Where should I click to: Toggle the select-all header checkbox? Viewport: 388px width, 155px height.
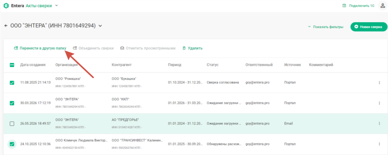point(12,65)
